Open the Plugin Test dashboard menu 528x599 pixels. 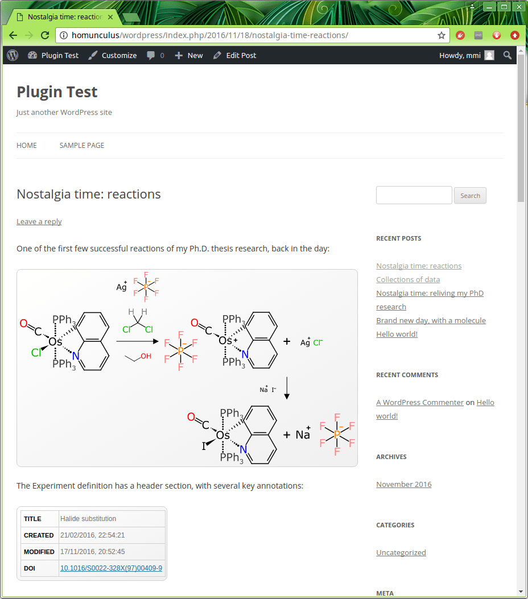point(53,55)
